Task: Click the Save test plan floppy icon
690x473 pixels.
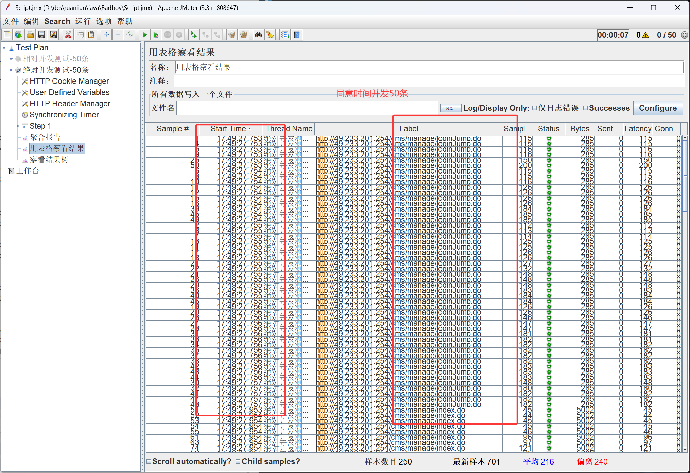Action: point(42,35)
